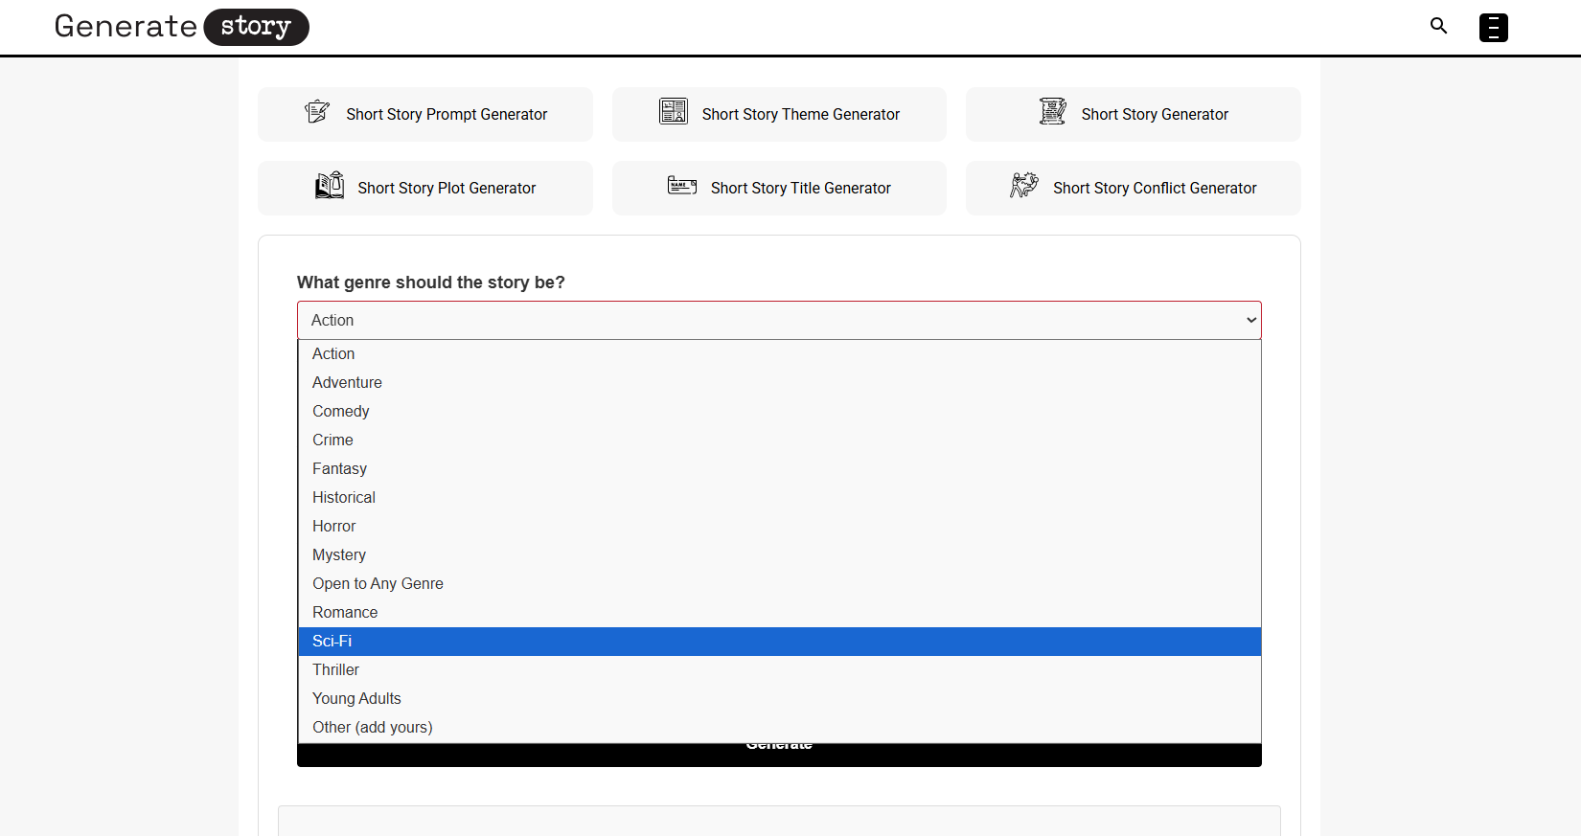Collapse the genre dropdown showing Action
Viewport: 1581px width, 836px height.
[x=779, y=321]
